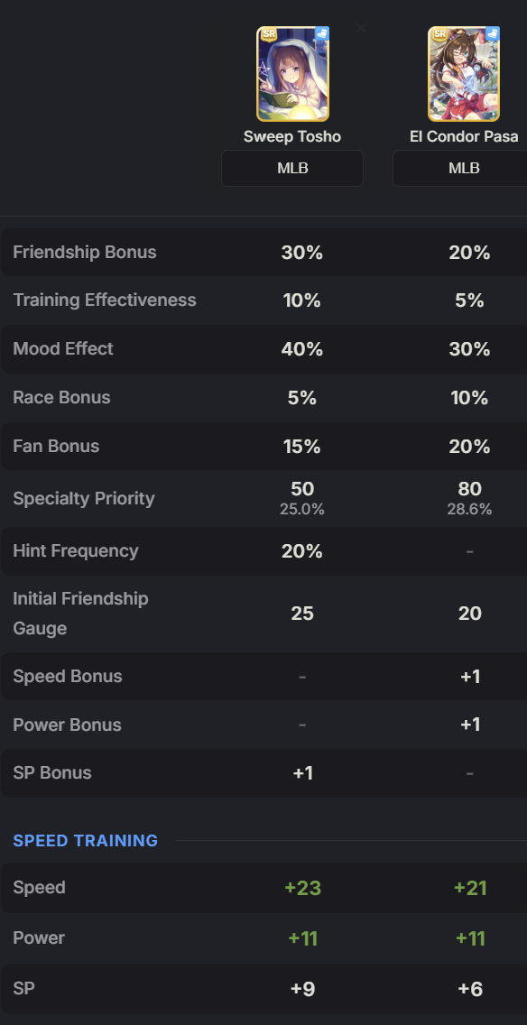Click the Initial Friendship Gauge label
This screenshot has width=527, height=1025.
(80, 614)
